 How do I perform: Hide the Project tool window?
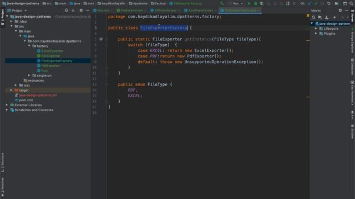click(x=88, y=11)
